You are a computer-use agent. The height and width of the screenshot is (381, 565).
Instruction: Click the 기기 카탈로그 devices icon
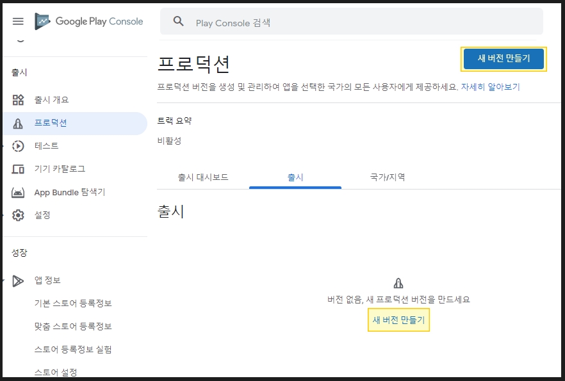coord(18,169)
